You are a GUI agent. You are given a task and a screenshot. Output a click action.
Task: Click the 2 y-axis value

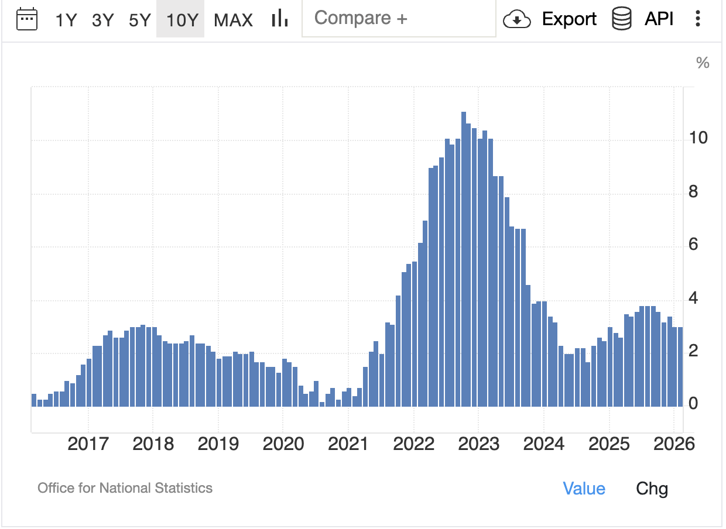point(694,352)
